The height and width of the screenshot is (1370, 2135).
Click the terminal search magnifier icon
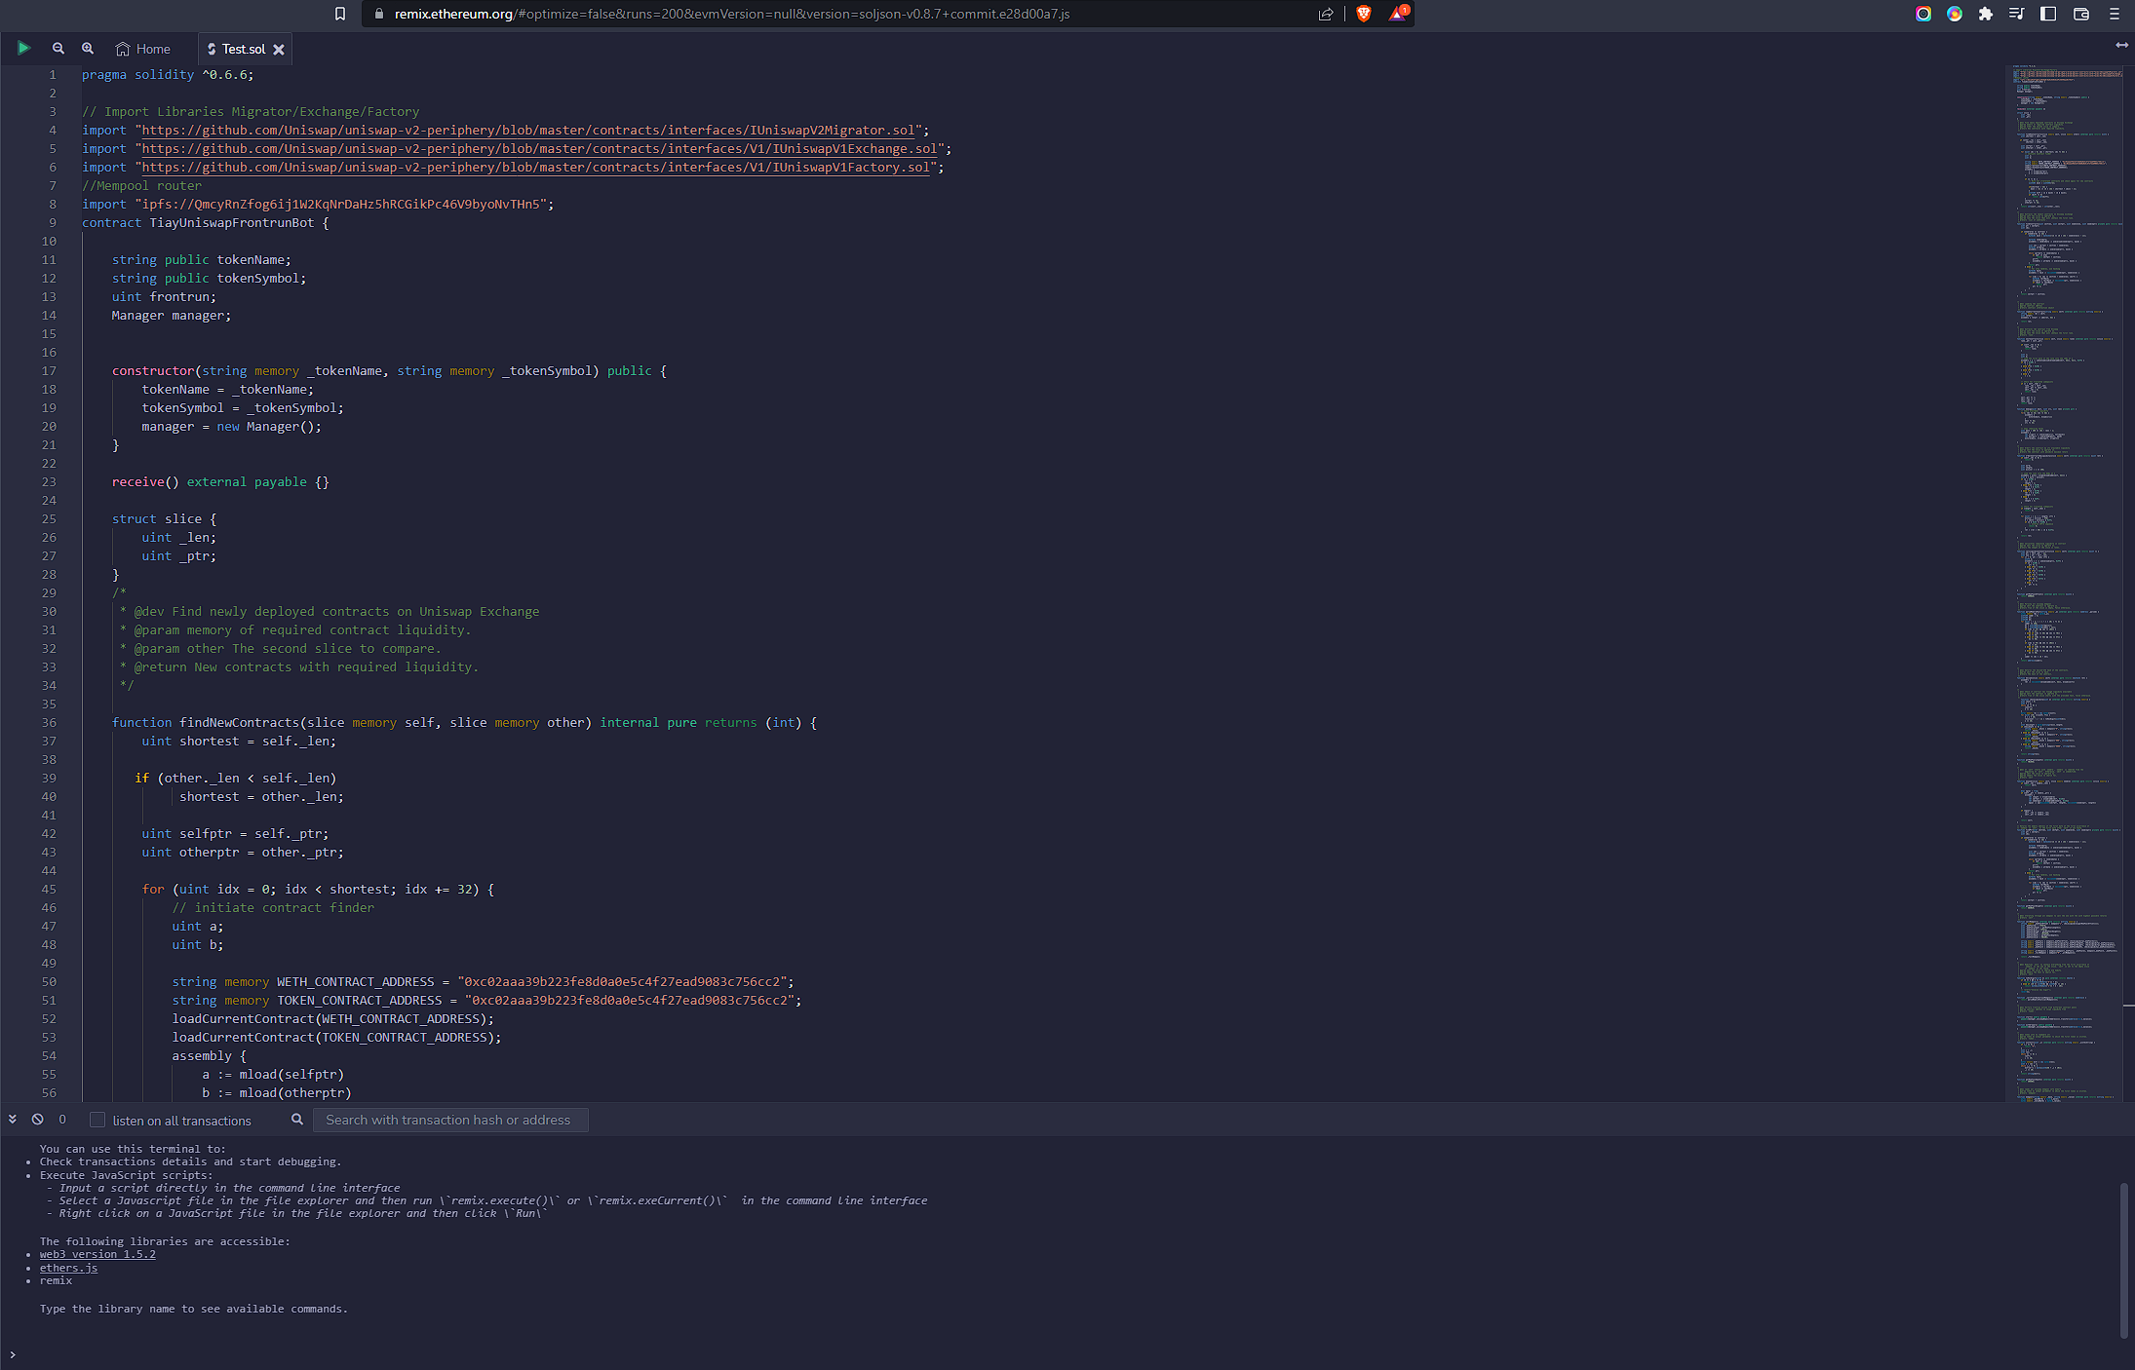coord(297,1120)
